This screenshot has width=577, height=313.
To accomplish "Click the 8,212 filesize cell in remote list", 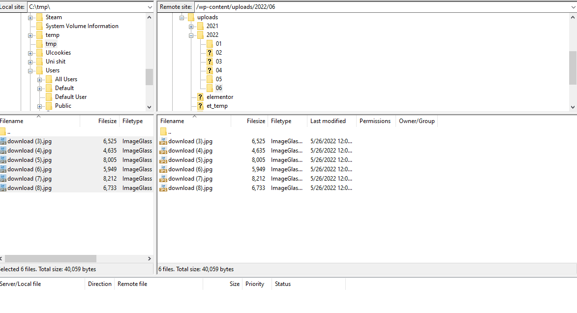I will (x=258, y=179).
